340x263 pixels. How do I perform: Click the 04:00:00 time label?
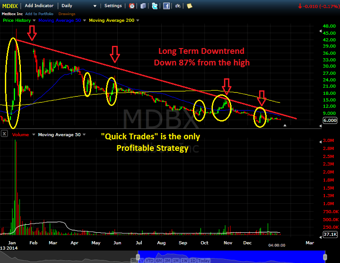(x=277, y=245)
